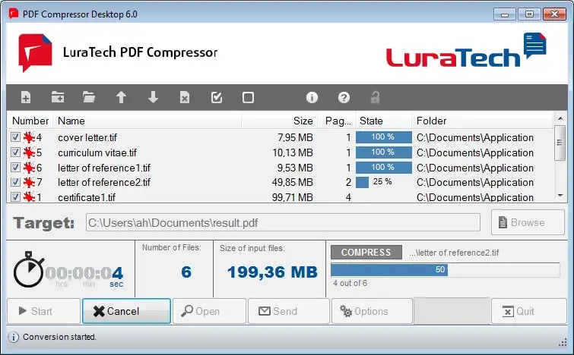Sort by the Size column header

279,121
